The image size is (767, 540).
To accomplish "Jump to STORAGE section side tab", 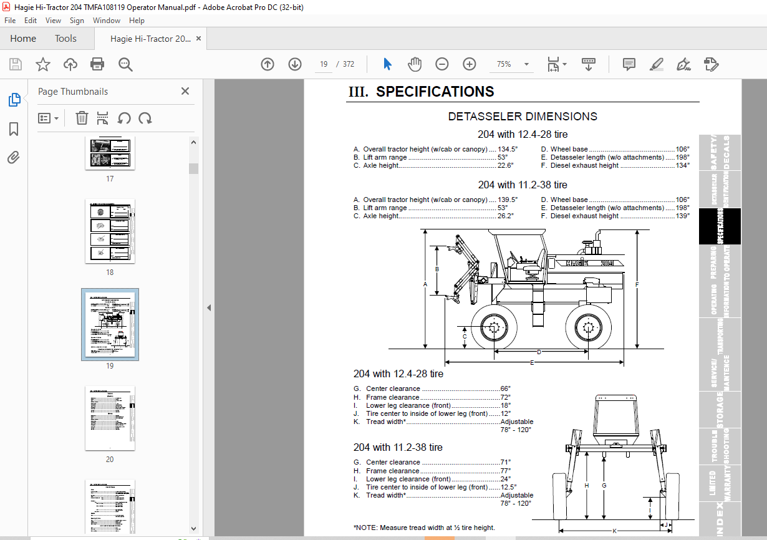I will coord(720,410).
